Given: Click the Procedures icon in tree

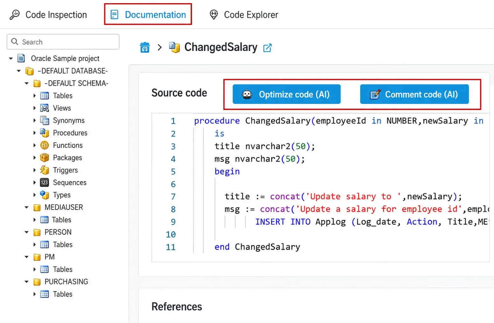Looking at the screenshot, I should click(x=45, y=133).
